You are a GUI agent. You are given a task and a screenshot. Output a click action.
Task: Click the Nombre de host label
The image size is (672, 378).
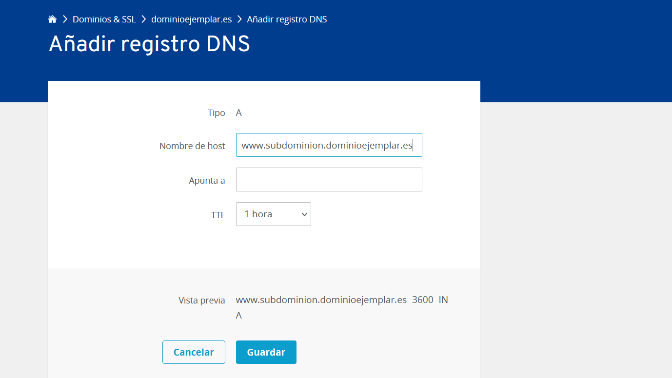pyautogui.click(x=192, y=146)
